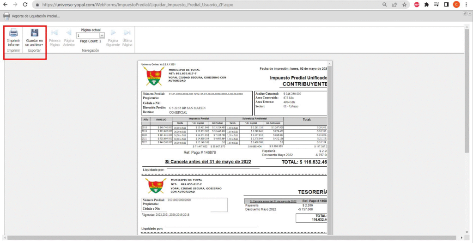
Task: Click the horizontal scrollbar right arrow
Action: click(x=461, y=238)
